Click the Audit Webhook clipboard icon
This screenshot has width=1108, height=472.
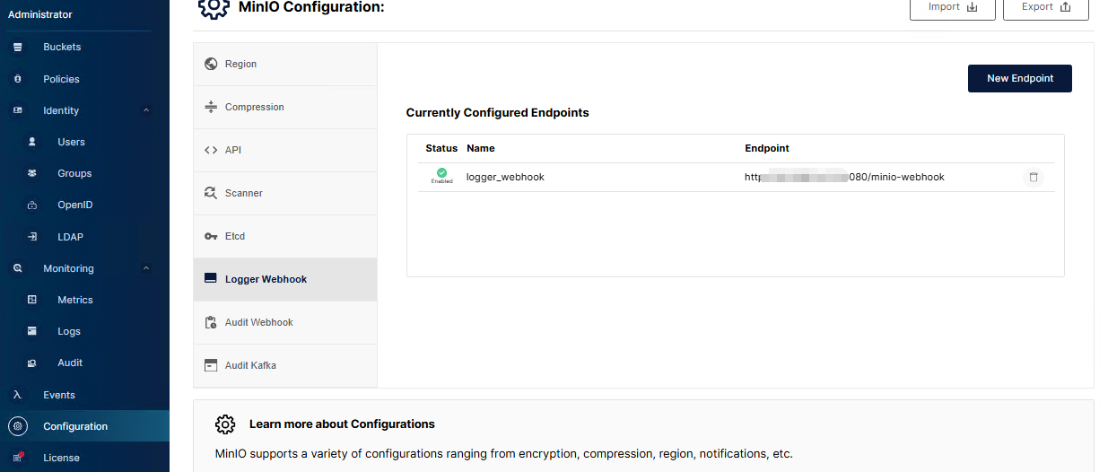(x=211, y=322)
